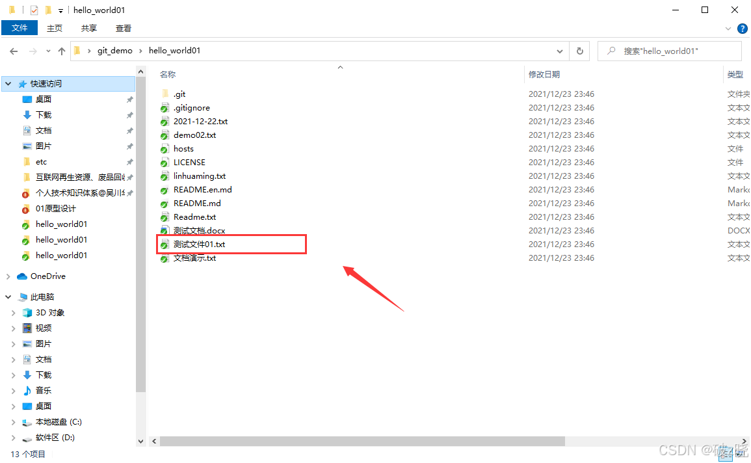The width and height of the screenshot is (751, 463).
Task: Select 互联网再生资源 quick access folder
Action: (x=79, y=178)
